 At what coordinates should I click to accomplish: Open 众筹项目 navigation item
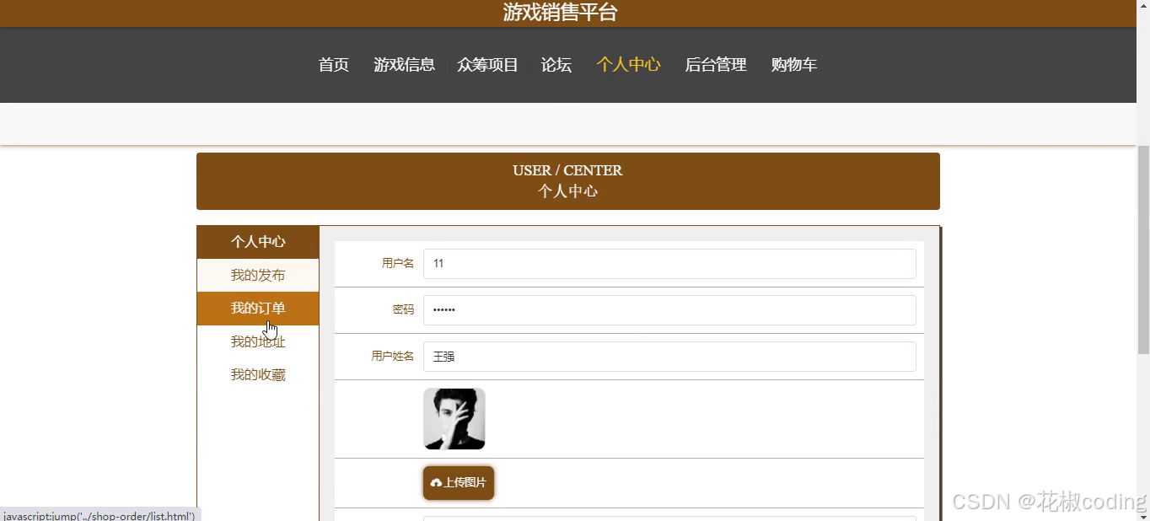(488, 65)
